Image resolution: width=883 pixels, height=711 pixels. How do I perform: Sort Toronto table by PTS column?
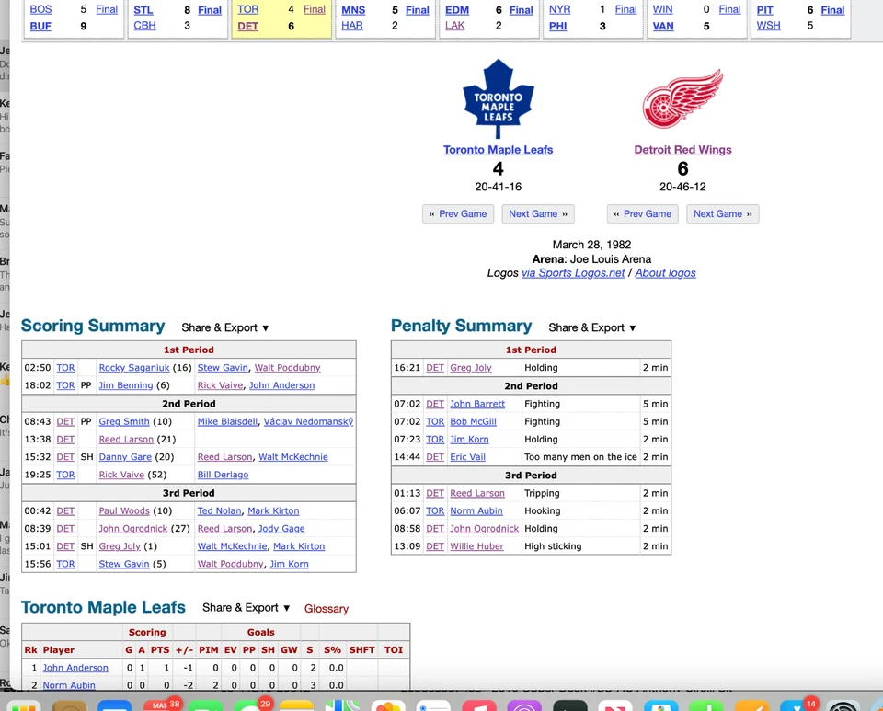160,649
